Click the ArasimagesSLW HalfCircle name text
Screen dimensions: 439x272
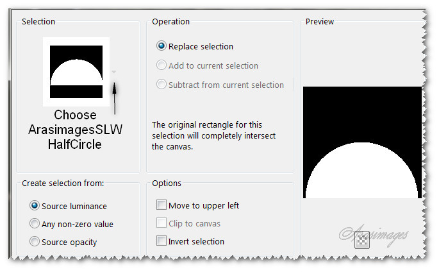(75, 130)
